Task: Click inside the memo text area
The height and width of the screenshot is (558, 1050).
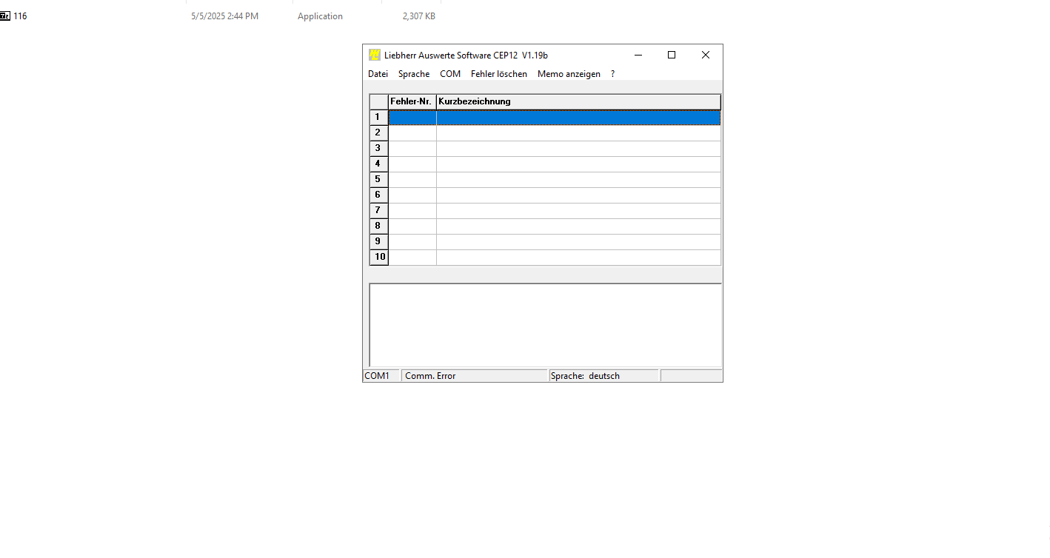Action: [545, 325]
